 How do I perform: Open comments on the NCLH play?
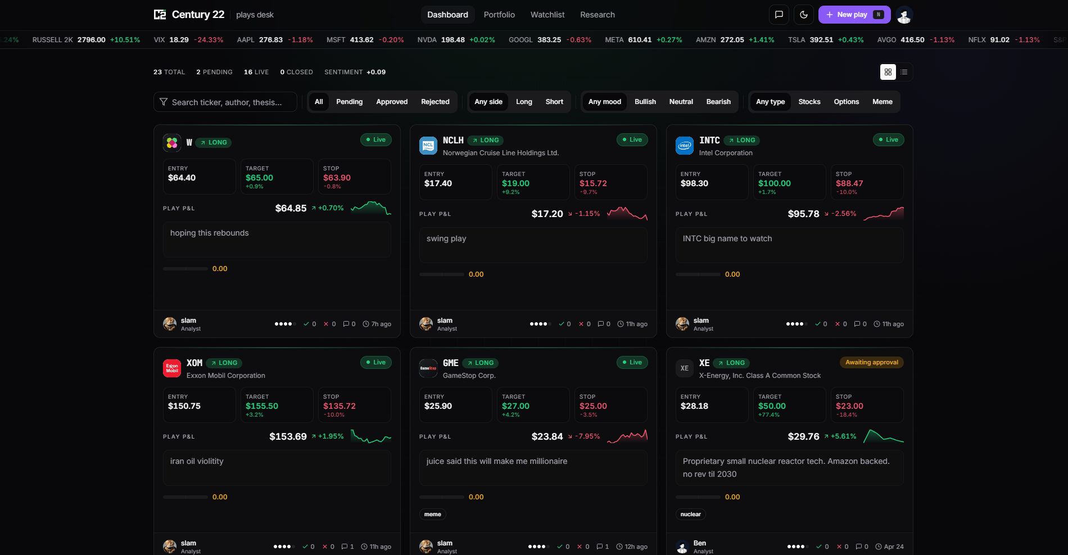tap(601, 324)
